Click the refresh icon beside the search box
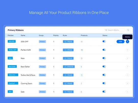The image size is (138, 103). pyautogui.click(x=128, y=30)
